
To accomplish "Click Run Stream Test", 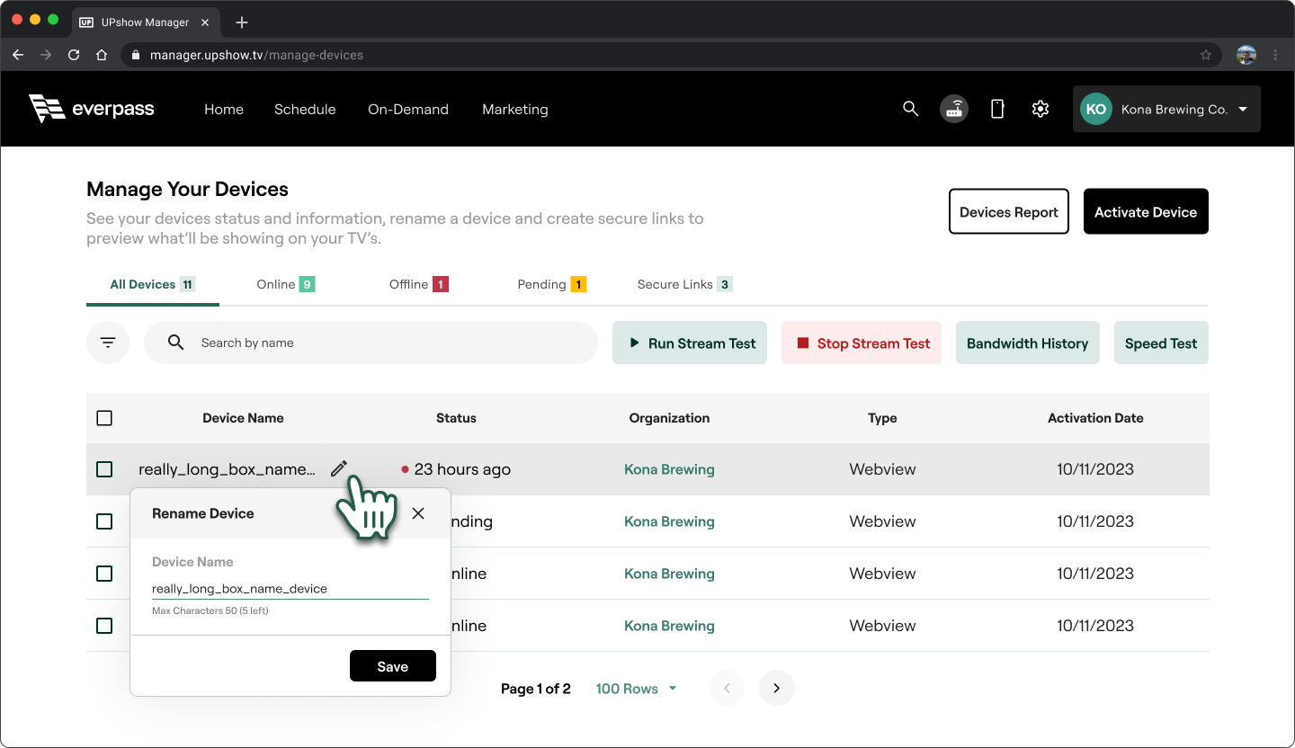I will pos(690,343).
